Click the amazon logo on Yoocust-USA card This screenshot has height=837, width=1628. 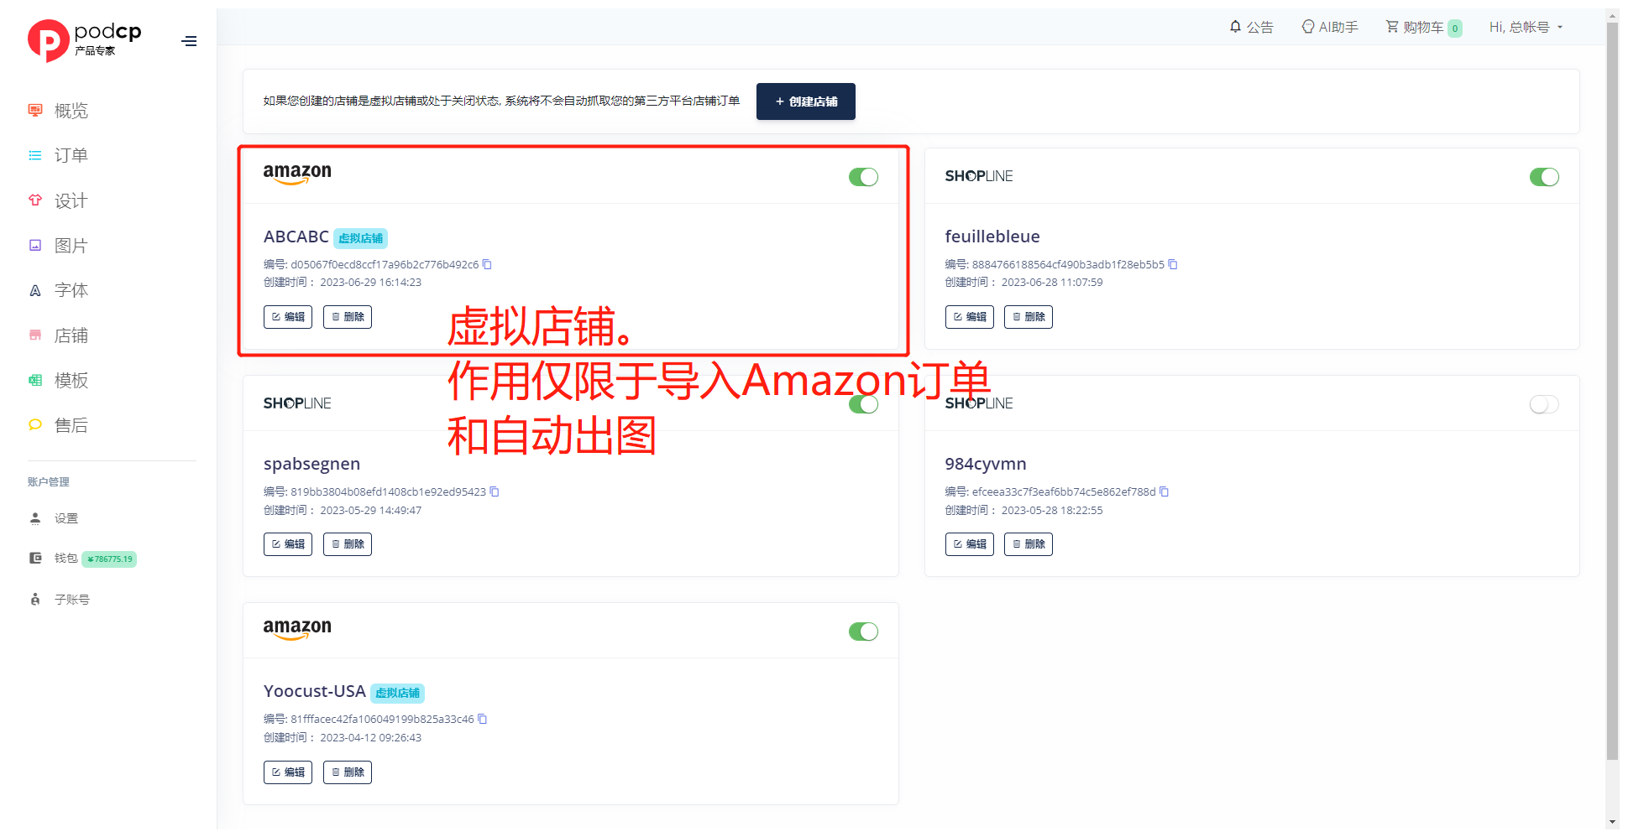pos(297,629)
